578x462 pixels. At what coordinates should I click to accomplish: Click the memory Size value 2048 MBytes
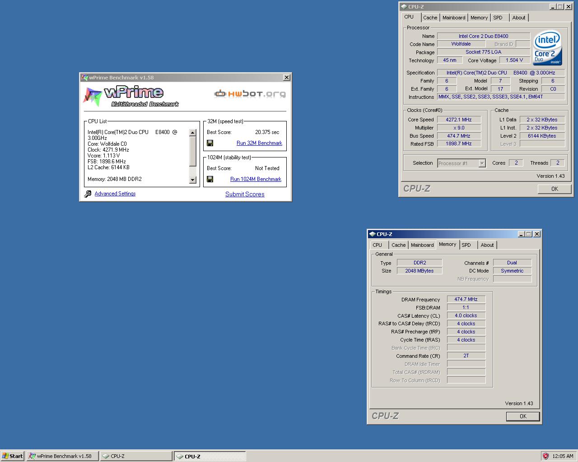[420, 271]
